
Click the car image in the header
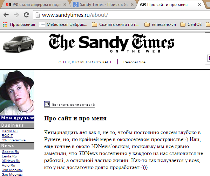point(18,44)
